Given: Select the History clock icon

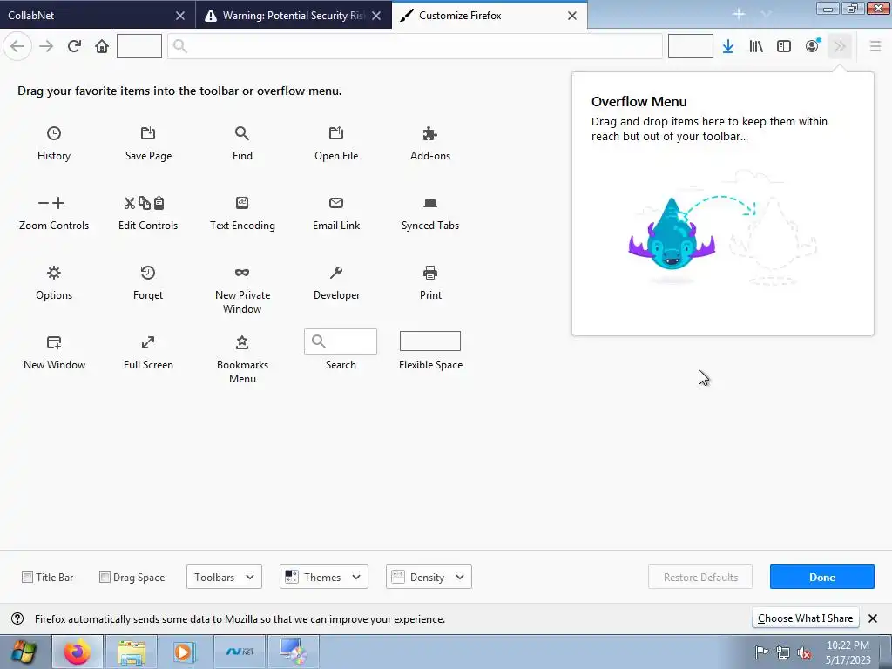Looking at the screenshot, I should pos(53,133).
